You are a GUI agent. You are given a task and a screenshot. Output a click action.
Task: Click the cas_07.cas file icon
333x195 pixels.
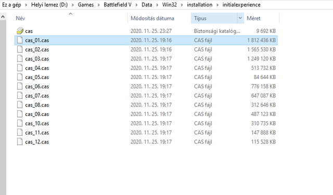pyautogui.click(x=20, y=96)
